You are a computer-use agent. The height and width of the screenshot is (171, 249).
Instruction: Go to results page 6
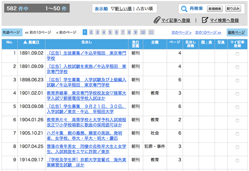click(x=117, y=32)
